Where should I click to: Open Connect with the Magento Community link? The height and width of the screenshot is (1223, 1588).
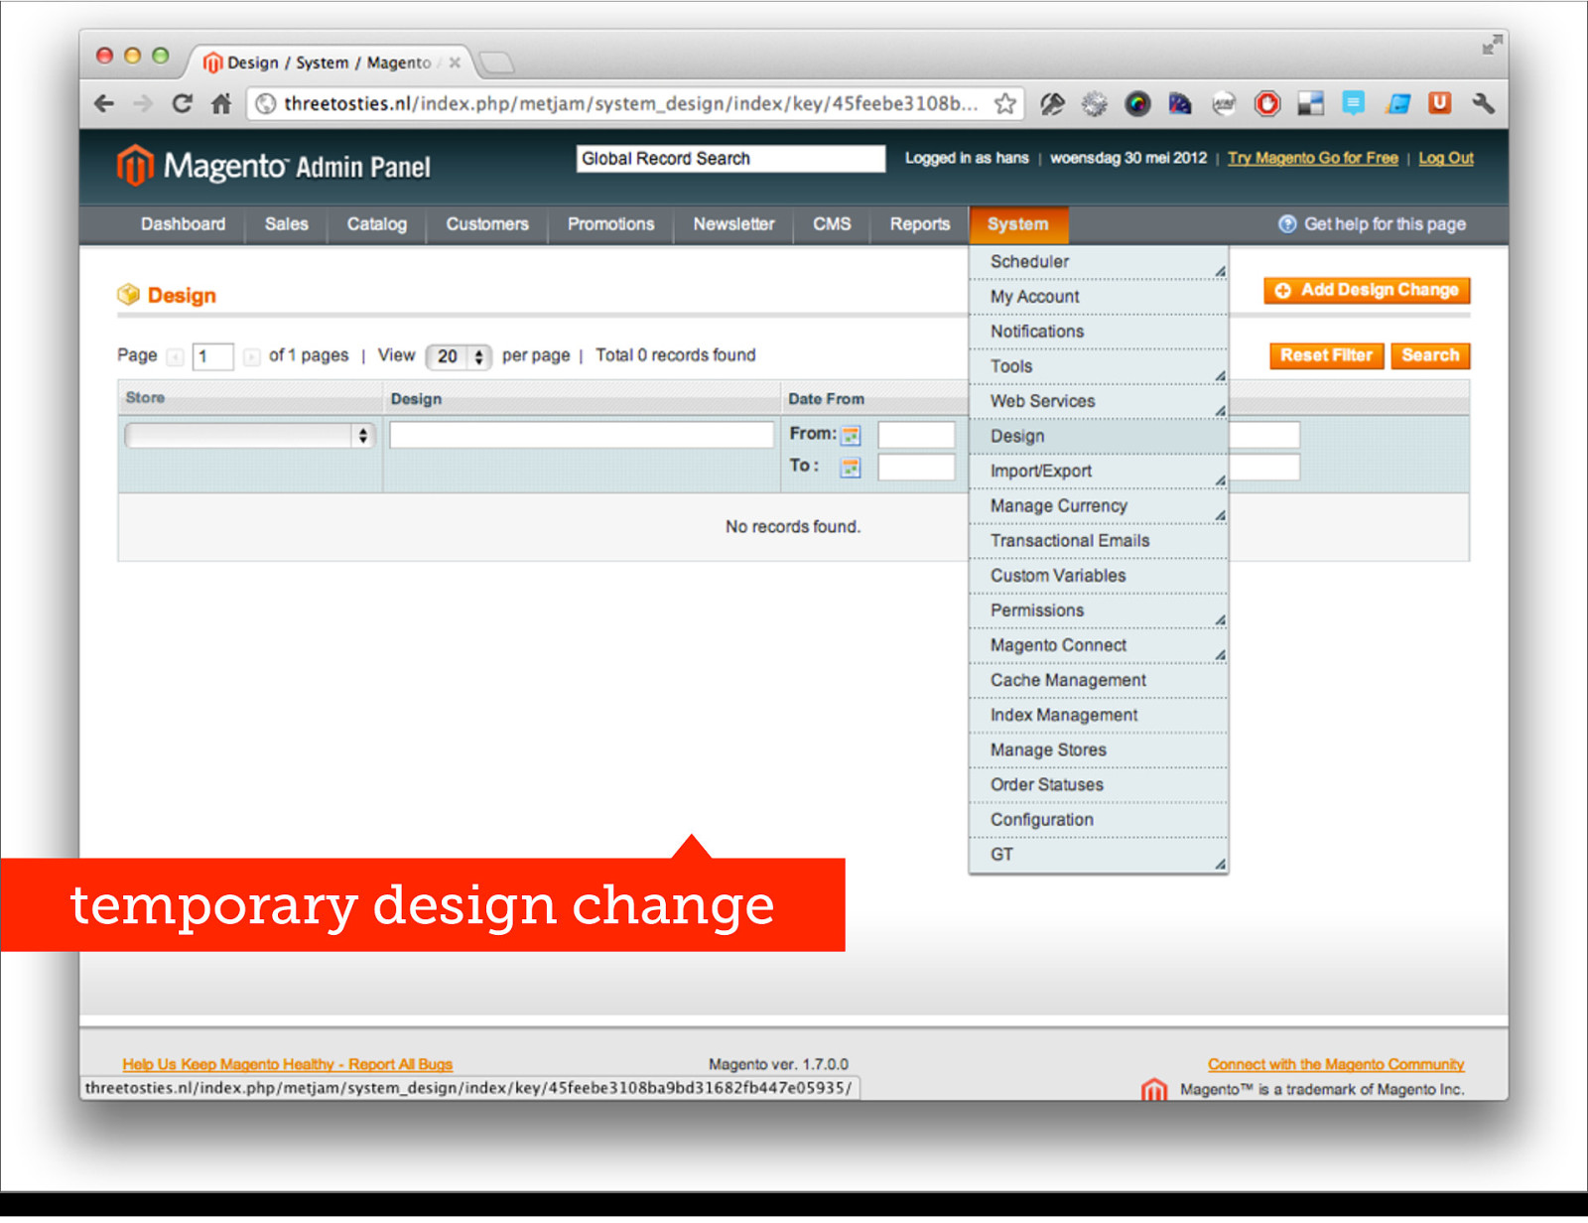[x=1336, y=1065]
